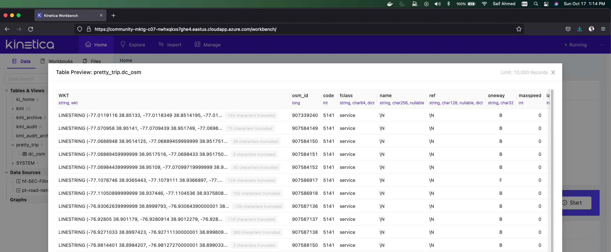Bookmark this page with the star icon

click(x=519, y=29)
